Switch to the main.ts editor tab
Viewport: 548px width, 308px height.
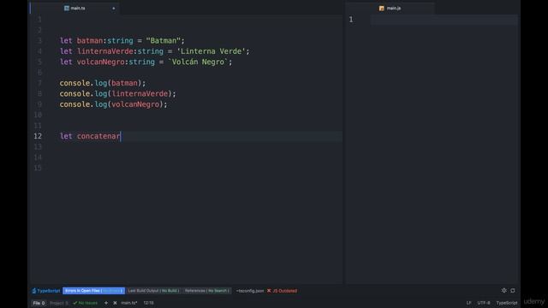[x=74, y=8]
